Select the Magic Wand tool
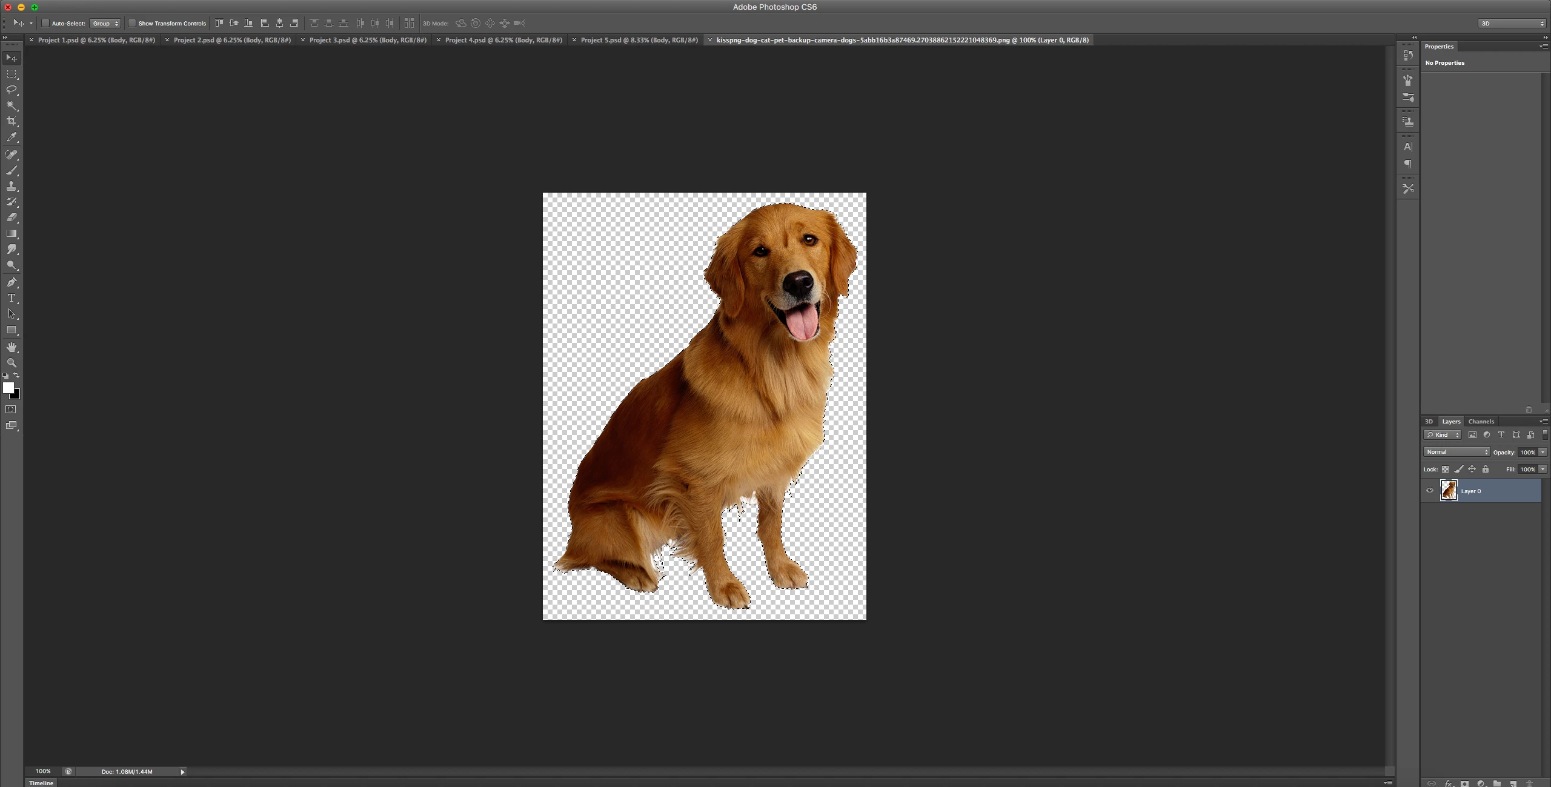The image size is (1551, 787). click(12, 105)
